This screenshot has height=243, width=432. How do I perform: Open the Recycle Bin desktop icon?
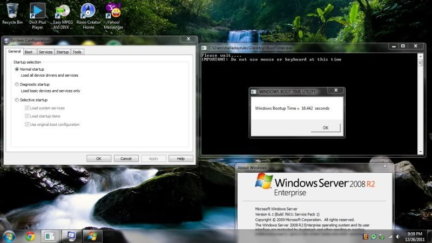point(12,14)
